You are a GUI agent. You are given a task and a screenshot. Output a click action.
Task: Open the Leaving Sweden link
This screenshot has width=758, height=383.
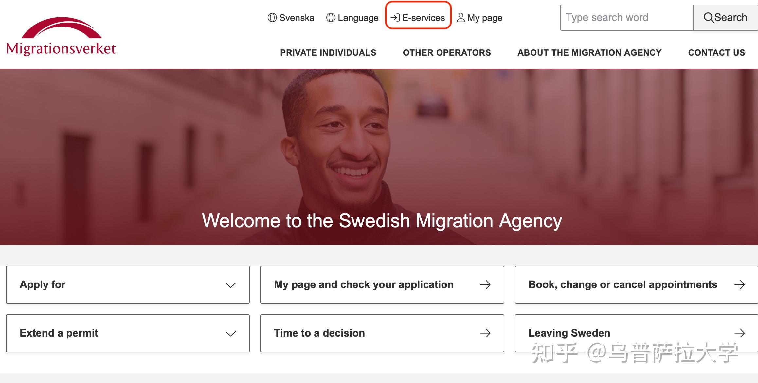click(x=636, y=333)
